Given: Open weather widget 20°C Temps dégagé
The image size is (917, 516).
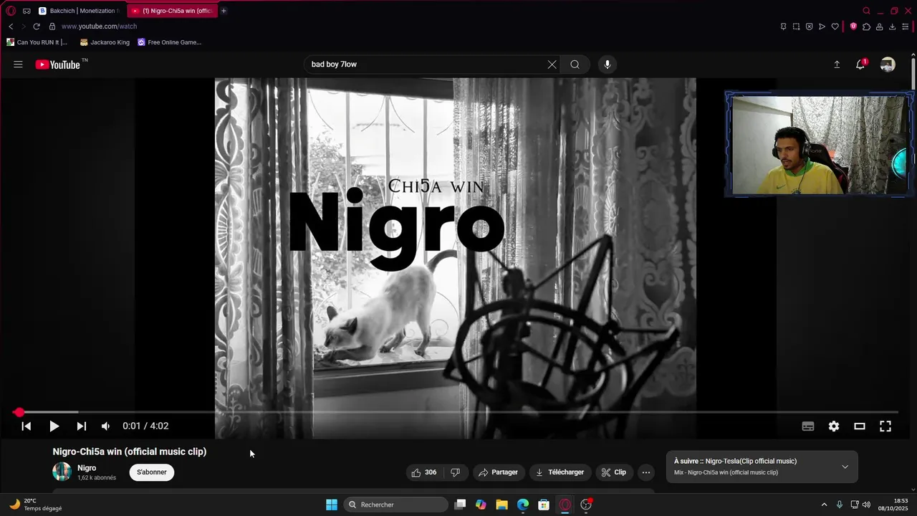Looking at the screenshot, I should pos(36,505).
